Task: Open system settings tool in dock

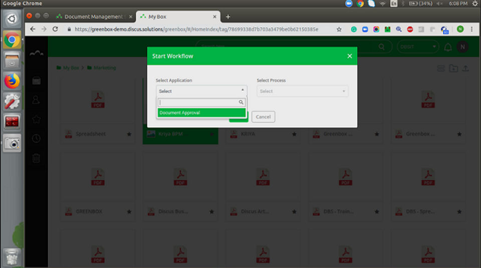Action: tap(12, 102)
